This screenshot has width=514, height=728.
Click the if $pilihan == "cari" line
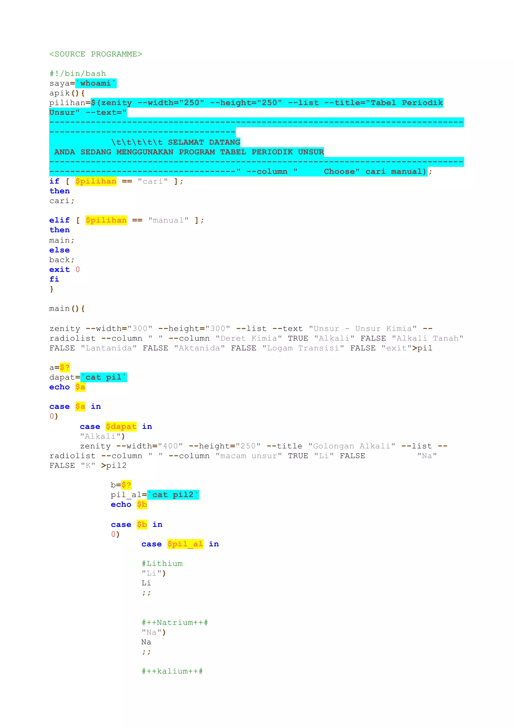(116, 181)
